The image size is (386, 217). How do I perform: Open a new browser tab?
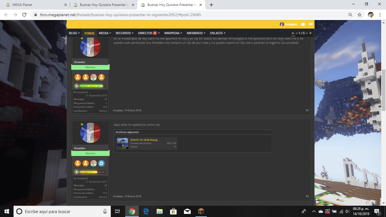tap(211, 5)
